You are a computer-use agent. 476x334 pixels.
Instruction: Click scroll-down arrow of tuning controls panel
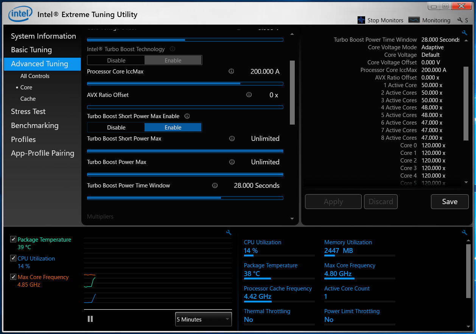point(292,219)
